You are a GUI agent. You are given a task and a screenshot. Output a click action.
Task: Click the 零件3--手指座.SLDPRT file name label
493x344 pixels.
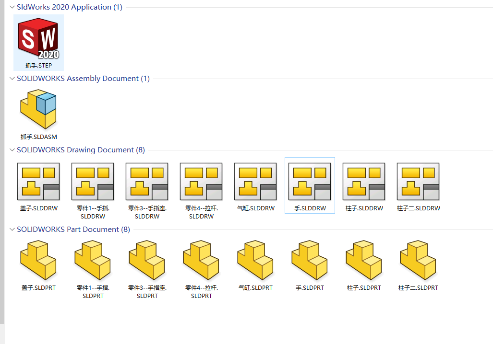pos(147,292)
